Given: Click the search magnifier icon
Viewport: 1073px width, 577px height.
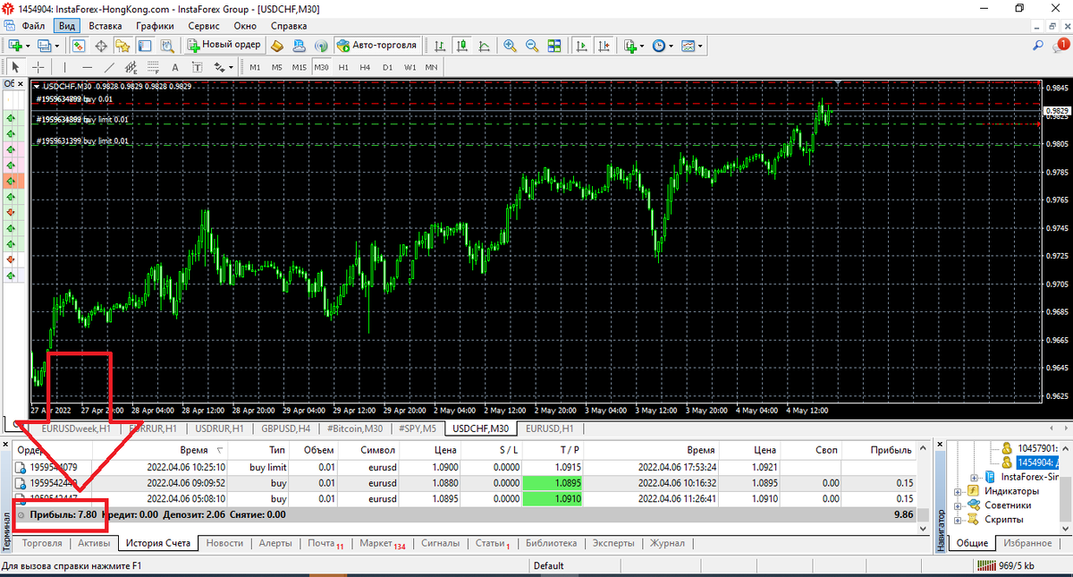Looking at the screenshot, I should [x=1039, y=46].
